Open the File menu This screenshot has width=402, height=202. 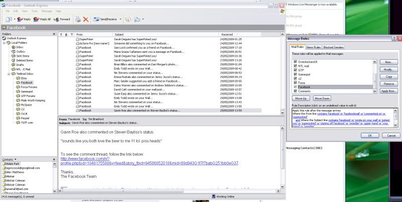pyautogui.click(x=8, y=11)
